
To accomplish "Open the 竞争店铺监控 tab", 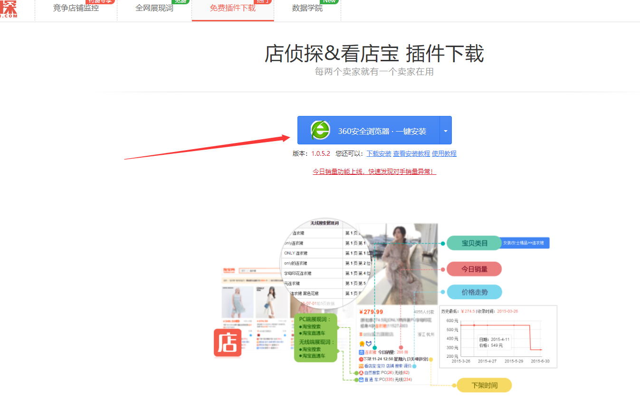I will (76, 9).
